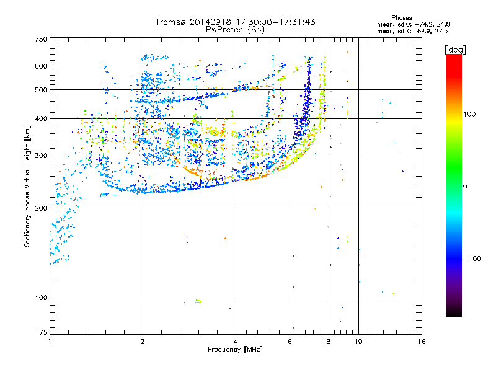Screen dimensions: 496x372
Task: Click the plot title 'Tromsø 20140918 17:30:00-17:31:43'
Action: tap(235, 22)
